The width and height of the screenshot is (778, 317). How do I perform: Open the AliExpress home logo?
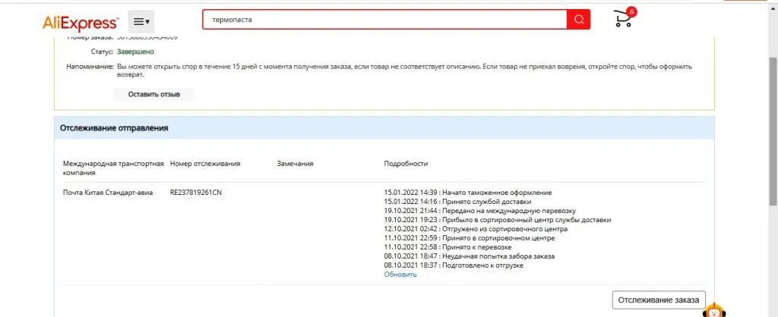coord(81,22)
